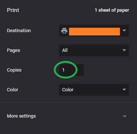The width and height of the screenshot is (137, 134).
Task: Open the Color mode dropdown
Action: click(x=94, y=90)
